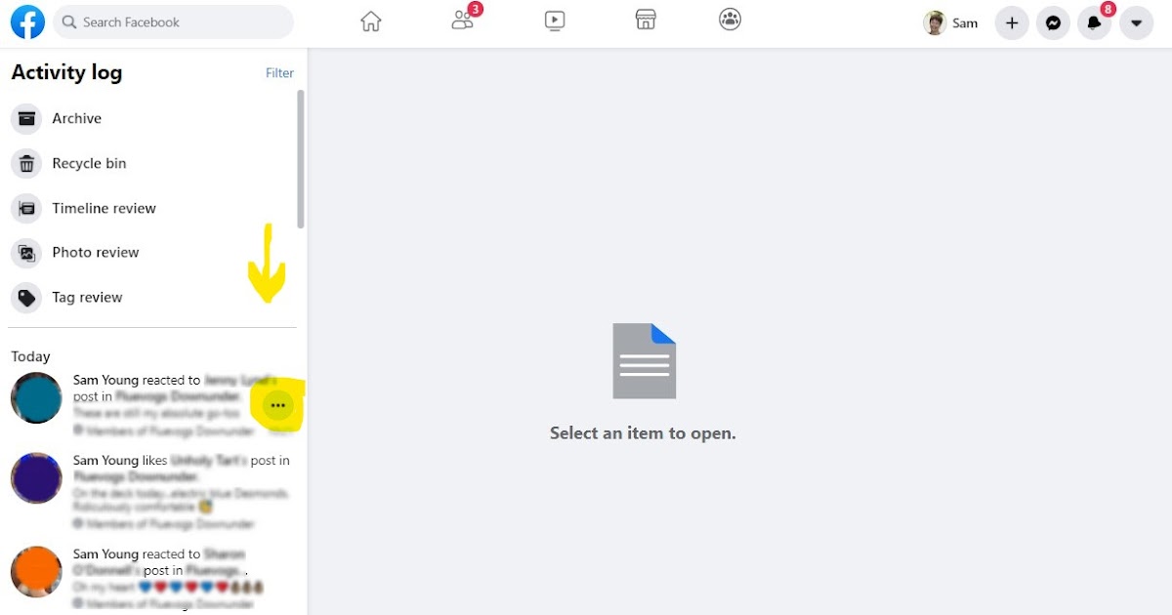Expand the account menu arrow

point(1137,22)
